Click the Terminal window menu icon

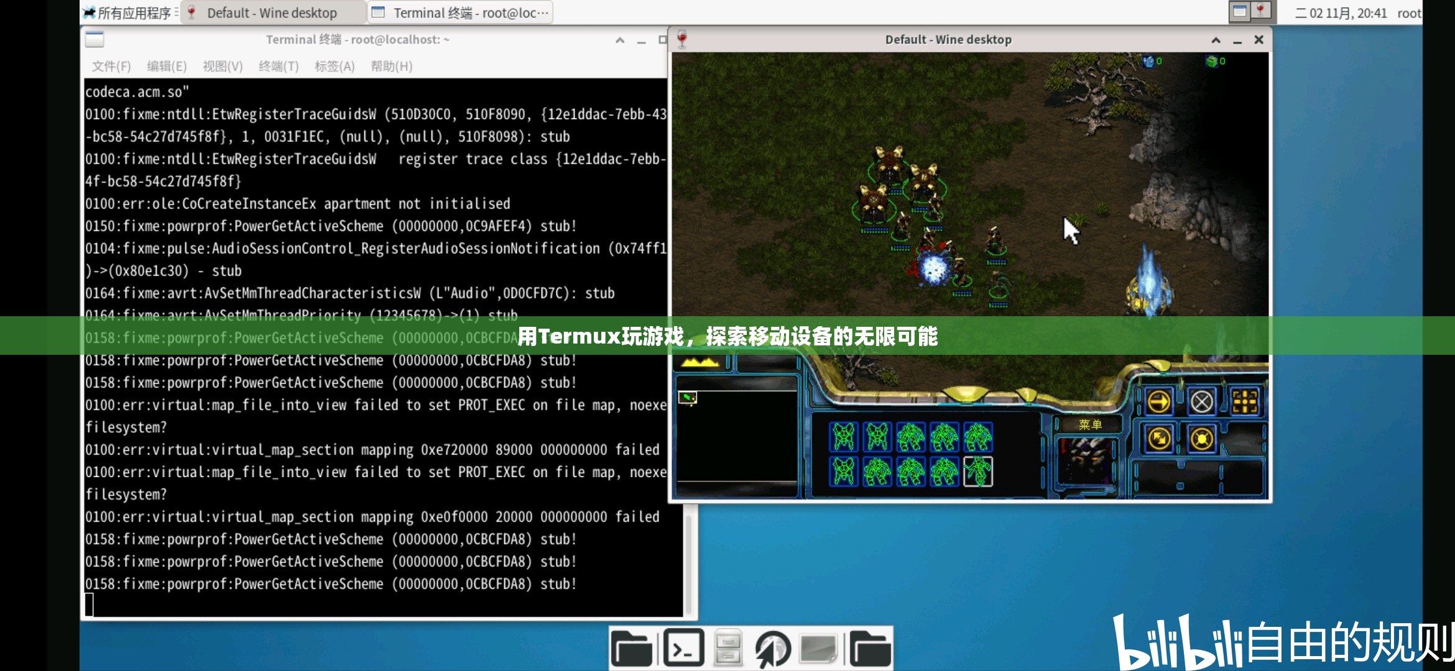[x=95, y=40]
